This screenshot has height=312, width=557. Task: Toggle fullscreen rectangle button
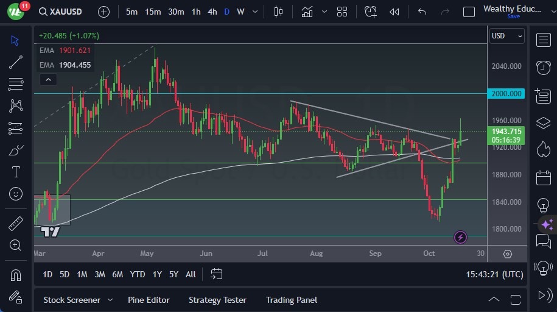(469, 12)
